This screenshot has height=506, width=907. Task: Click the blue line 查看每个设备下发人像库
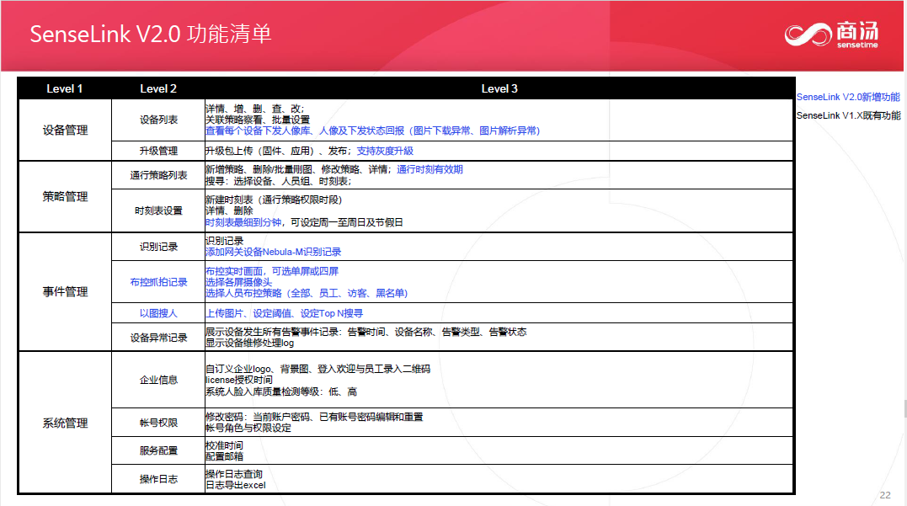tap(372, 130)
